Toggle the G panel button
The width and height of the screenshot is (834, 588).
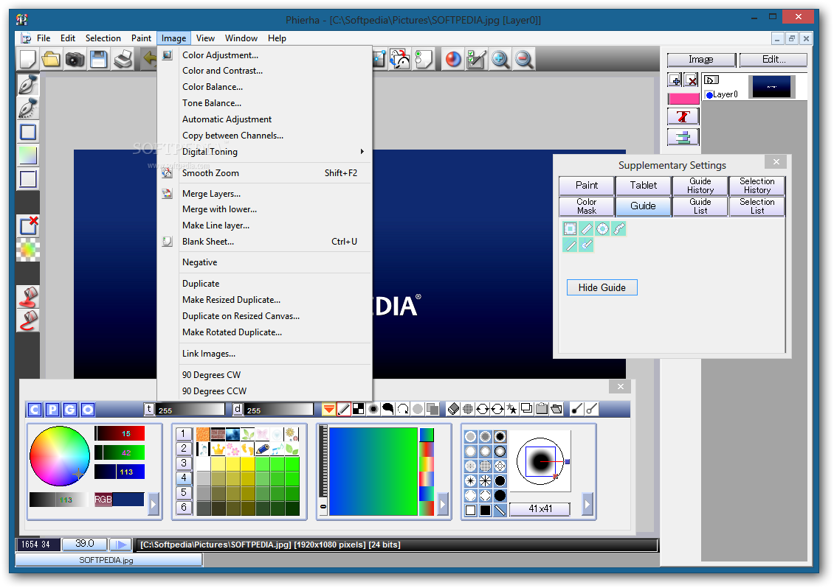(x=69, y=409)
